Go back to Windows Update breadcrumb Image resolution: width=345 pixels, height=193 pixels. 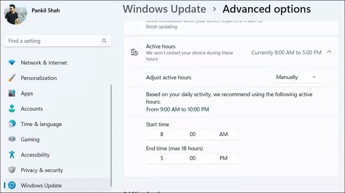pos(164,9)
